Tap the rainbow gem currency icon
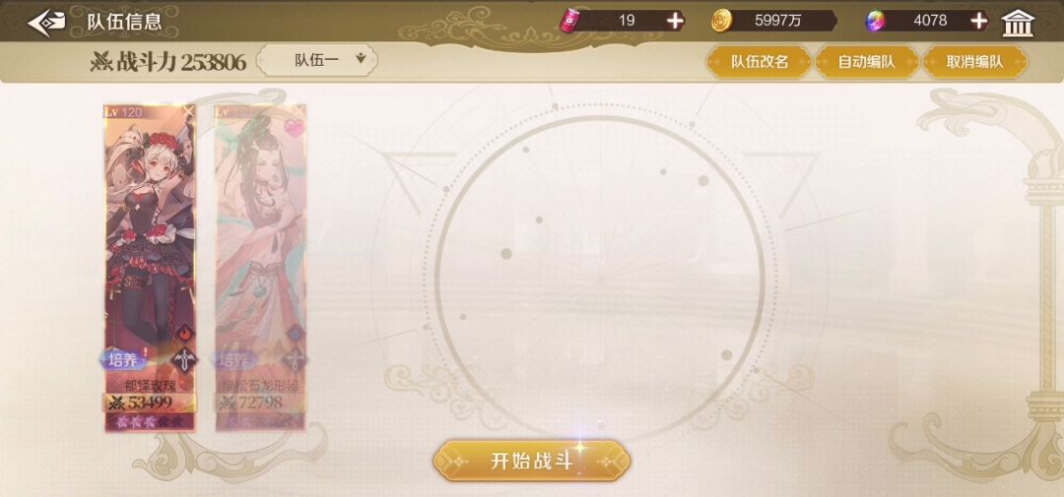The width and height of the screenshot is (1064, 497). (876, 21)
